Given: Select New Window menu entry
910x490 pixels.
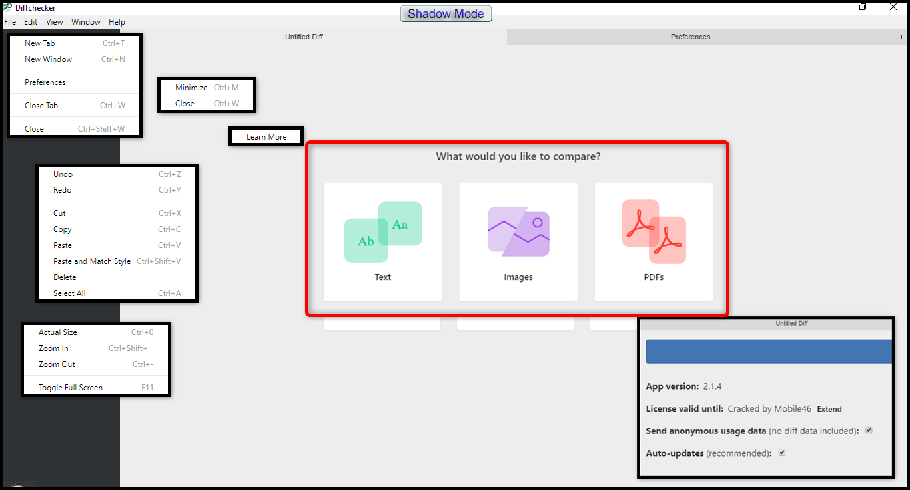Looking at the screenshot, I should pyautogui.click(x=75, y=59).
